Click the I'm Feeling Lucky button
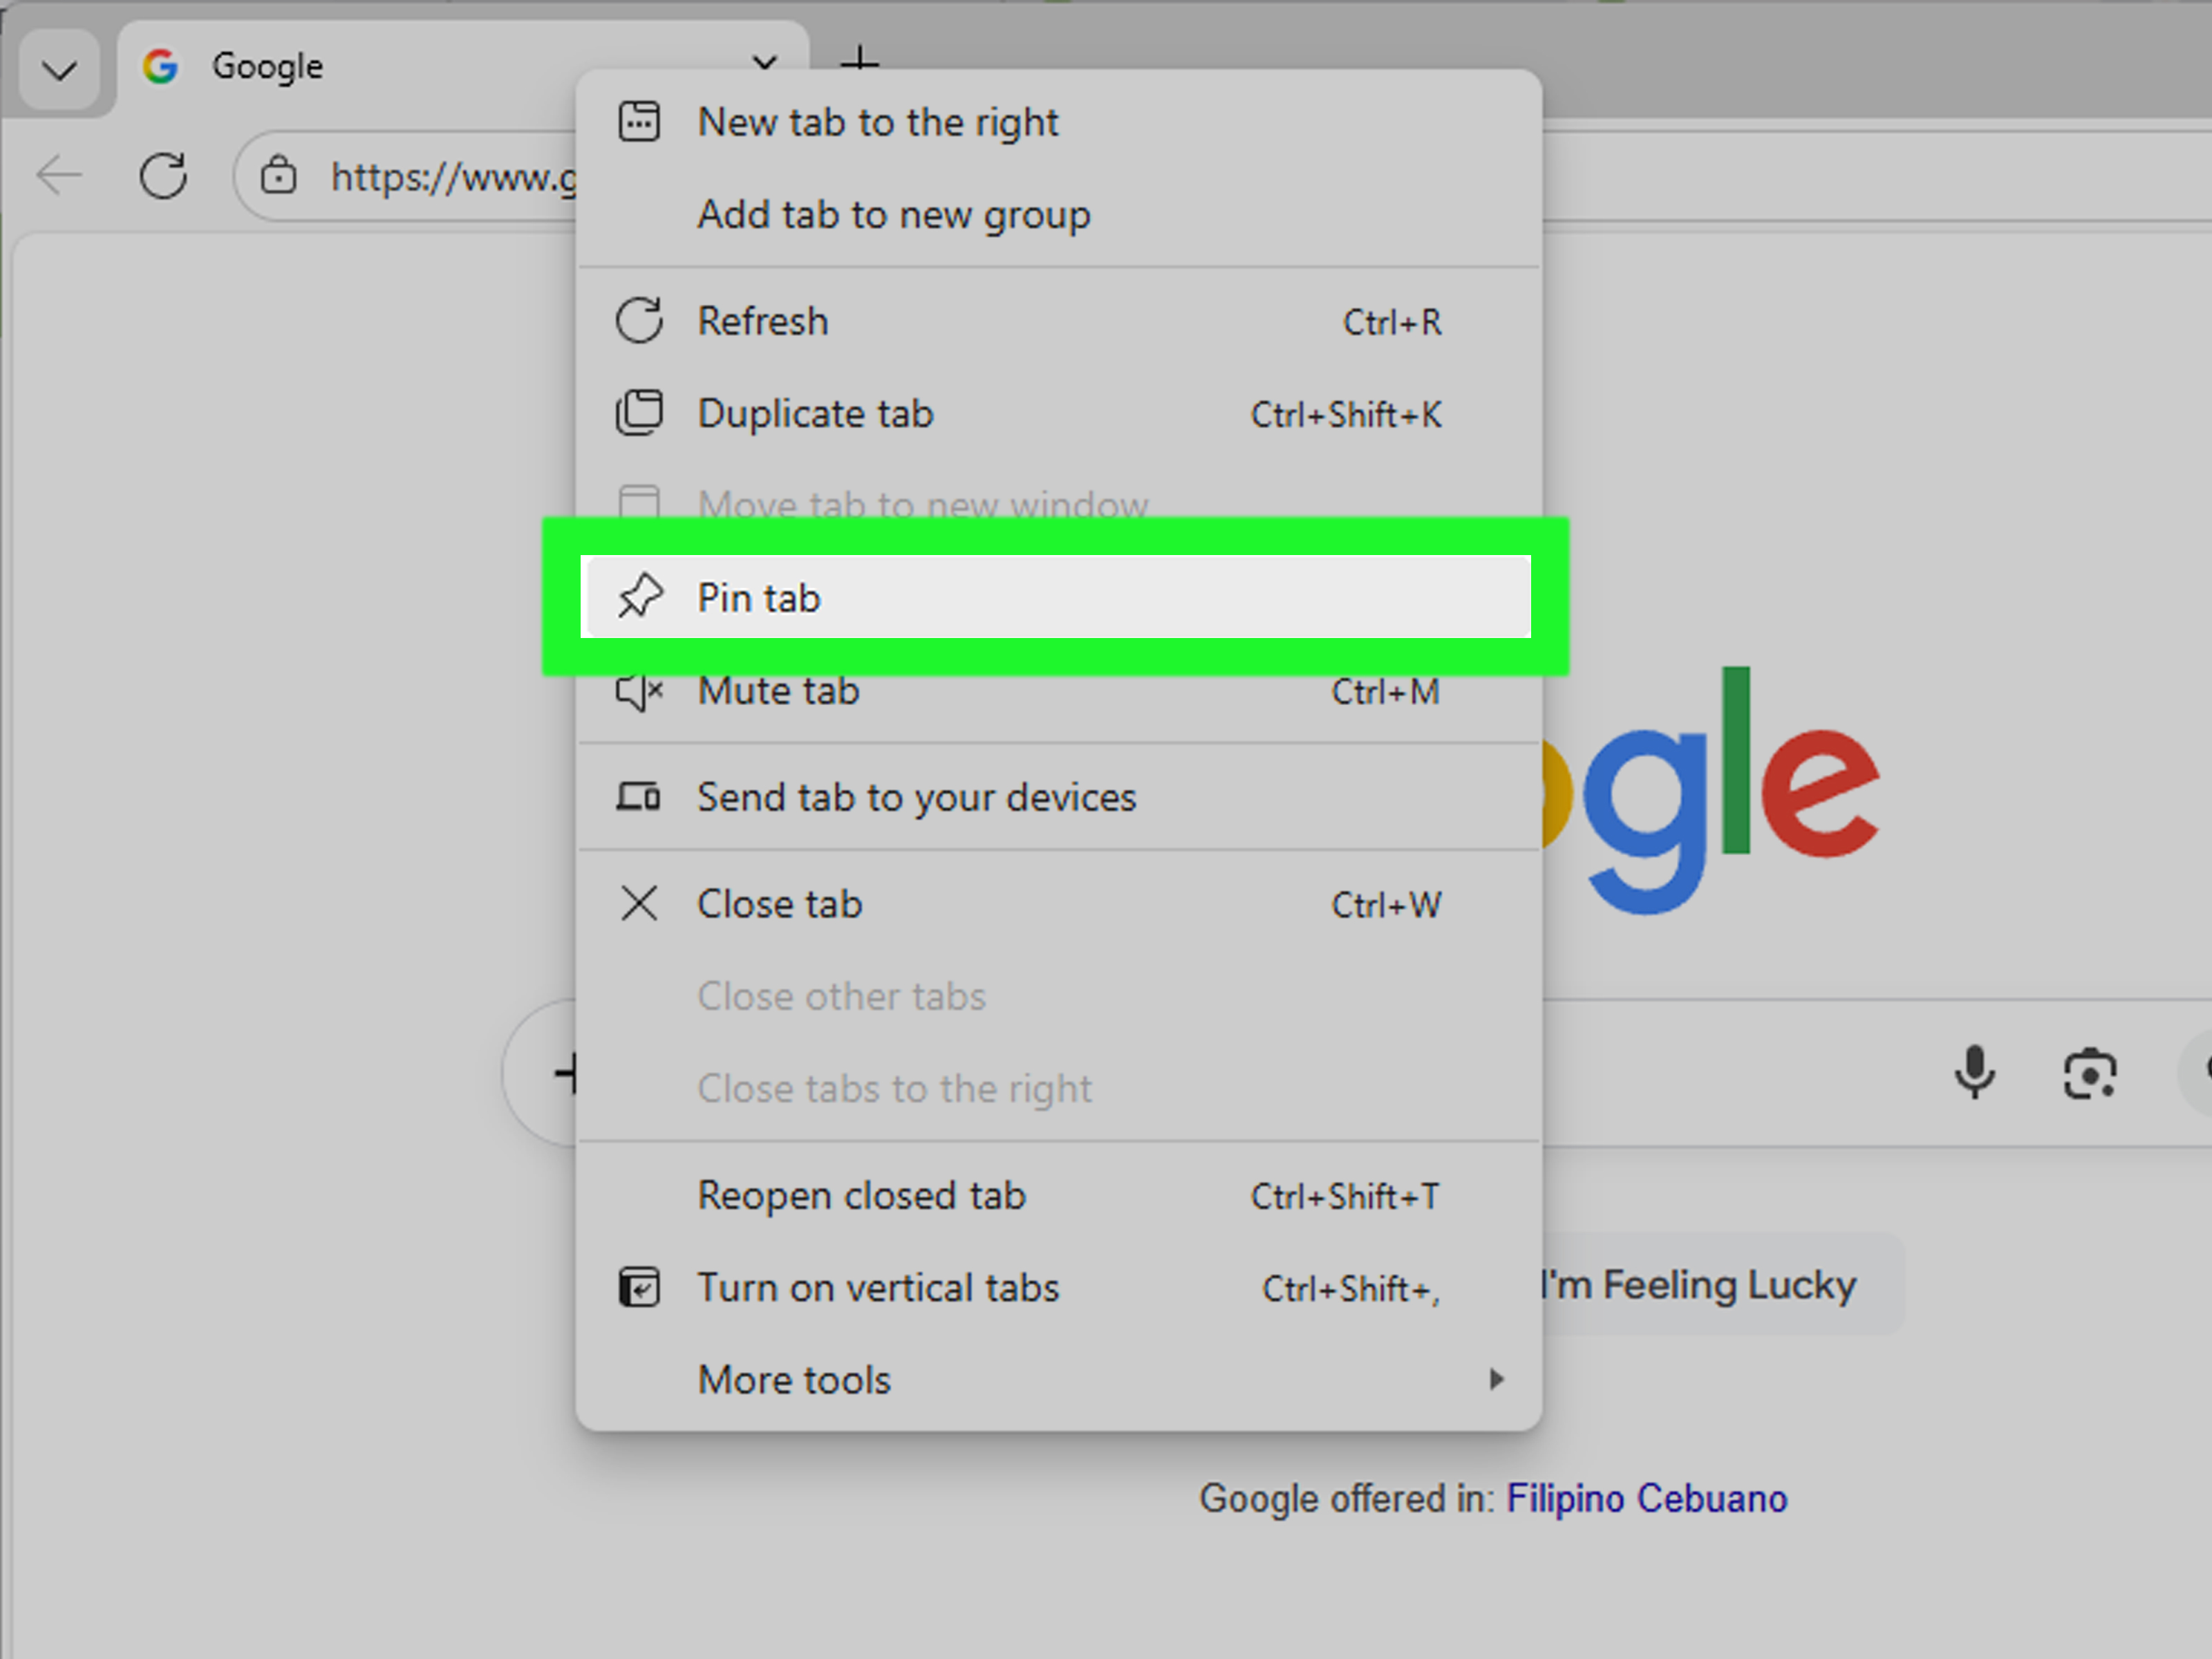This screenshot has height=1659, width=2212. tap(1700, 1285)
